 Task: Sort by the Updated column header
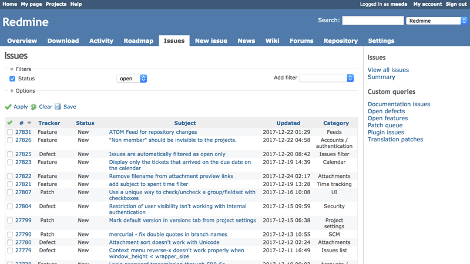point(288,123)
